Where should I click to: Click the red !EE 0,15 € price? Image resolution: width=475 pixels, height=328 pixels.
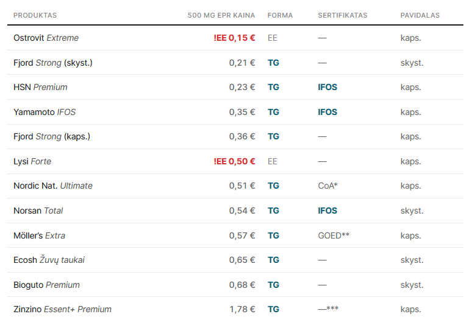234,38
